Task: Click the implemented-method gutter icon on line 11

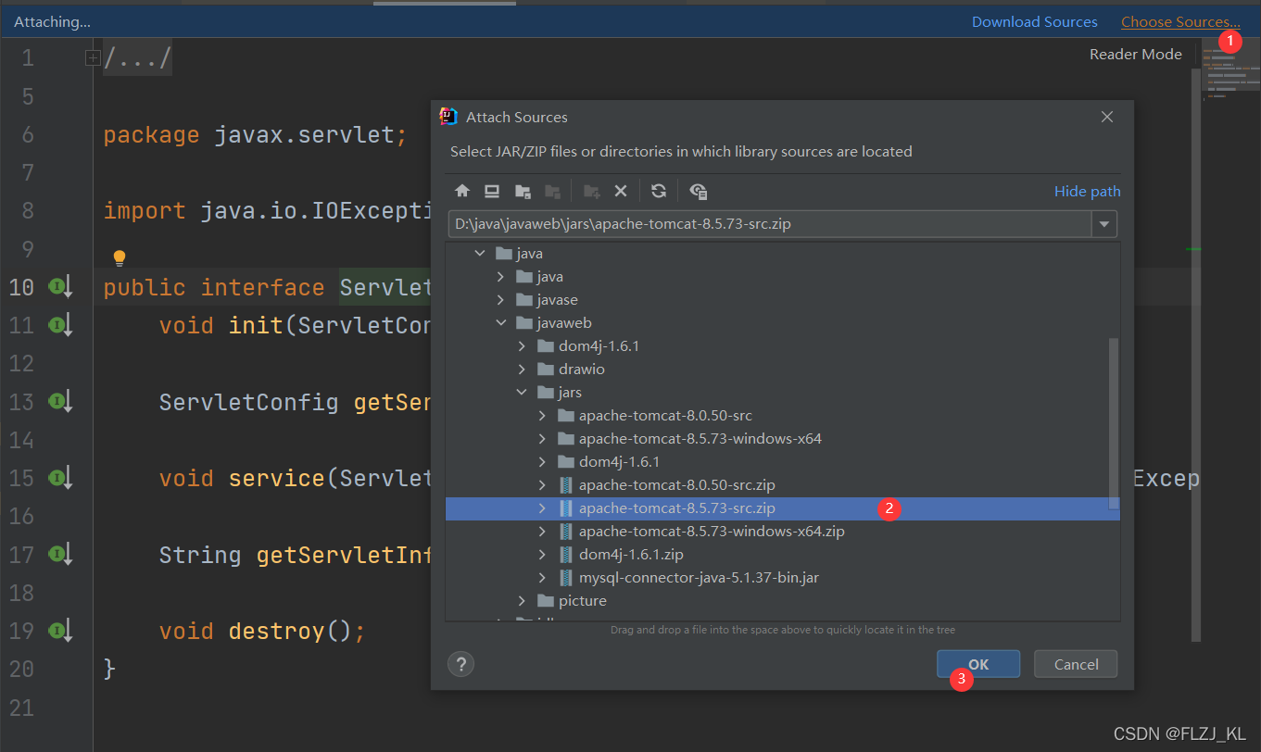Action: coord(60,325)
